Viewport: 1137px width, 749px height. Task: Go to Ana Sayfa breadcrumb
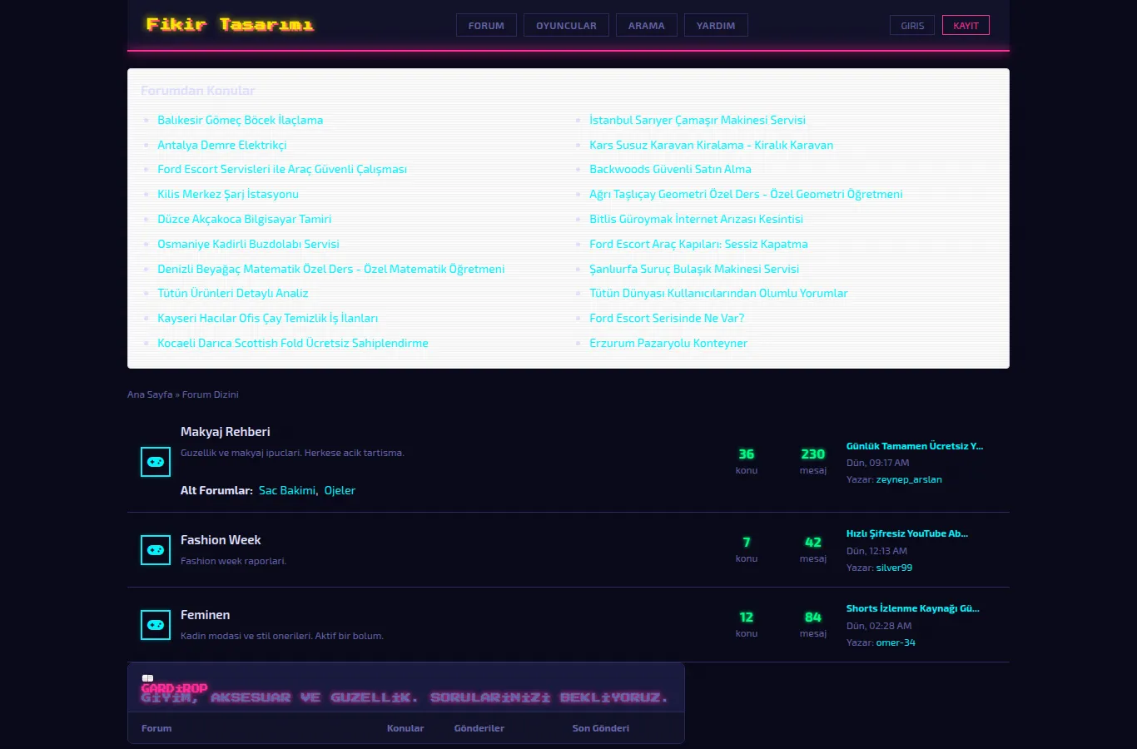(x=150, y=394)
